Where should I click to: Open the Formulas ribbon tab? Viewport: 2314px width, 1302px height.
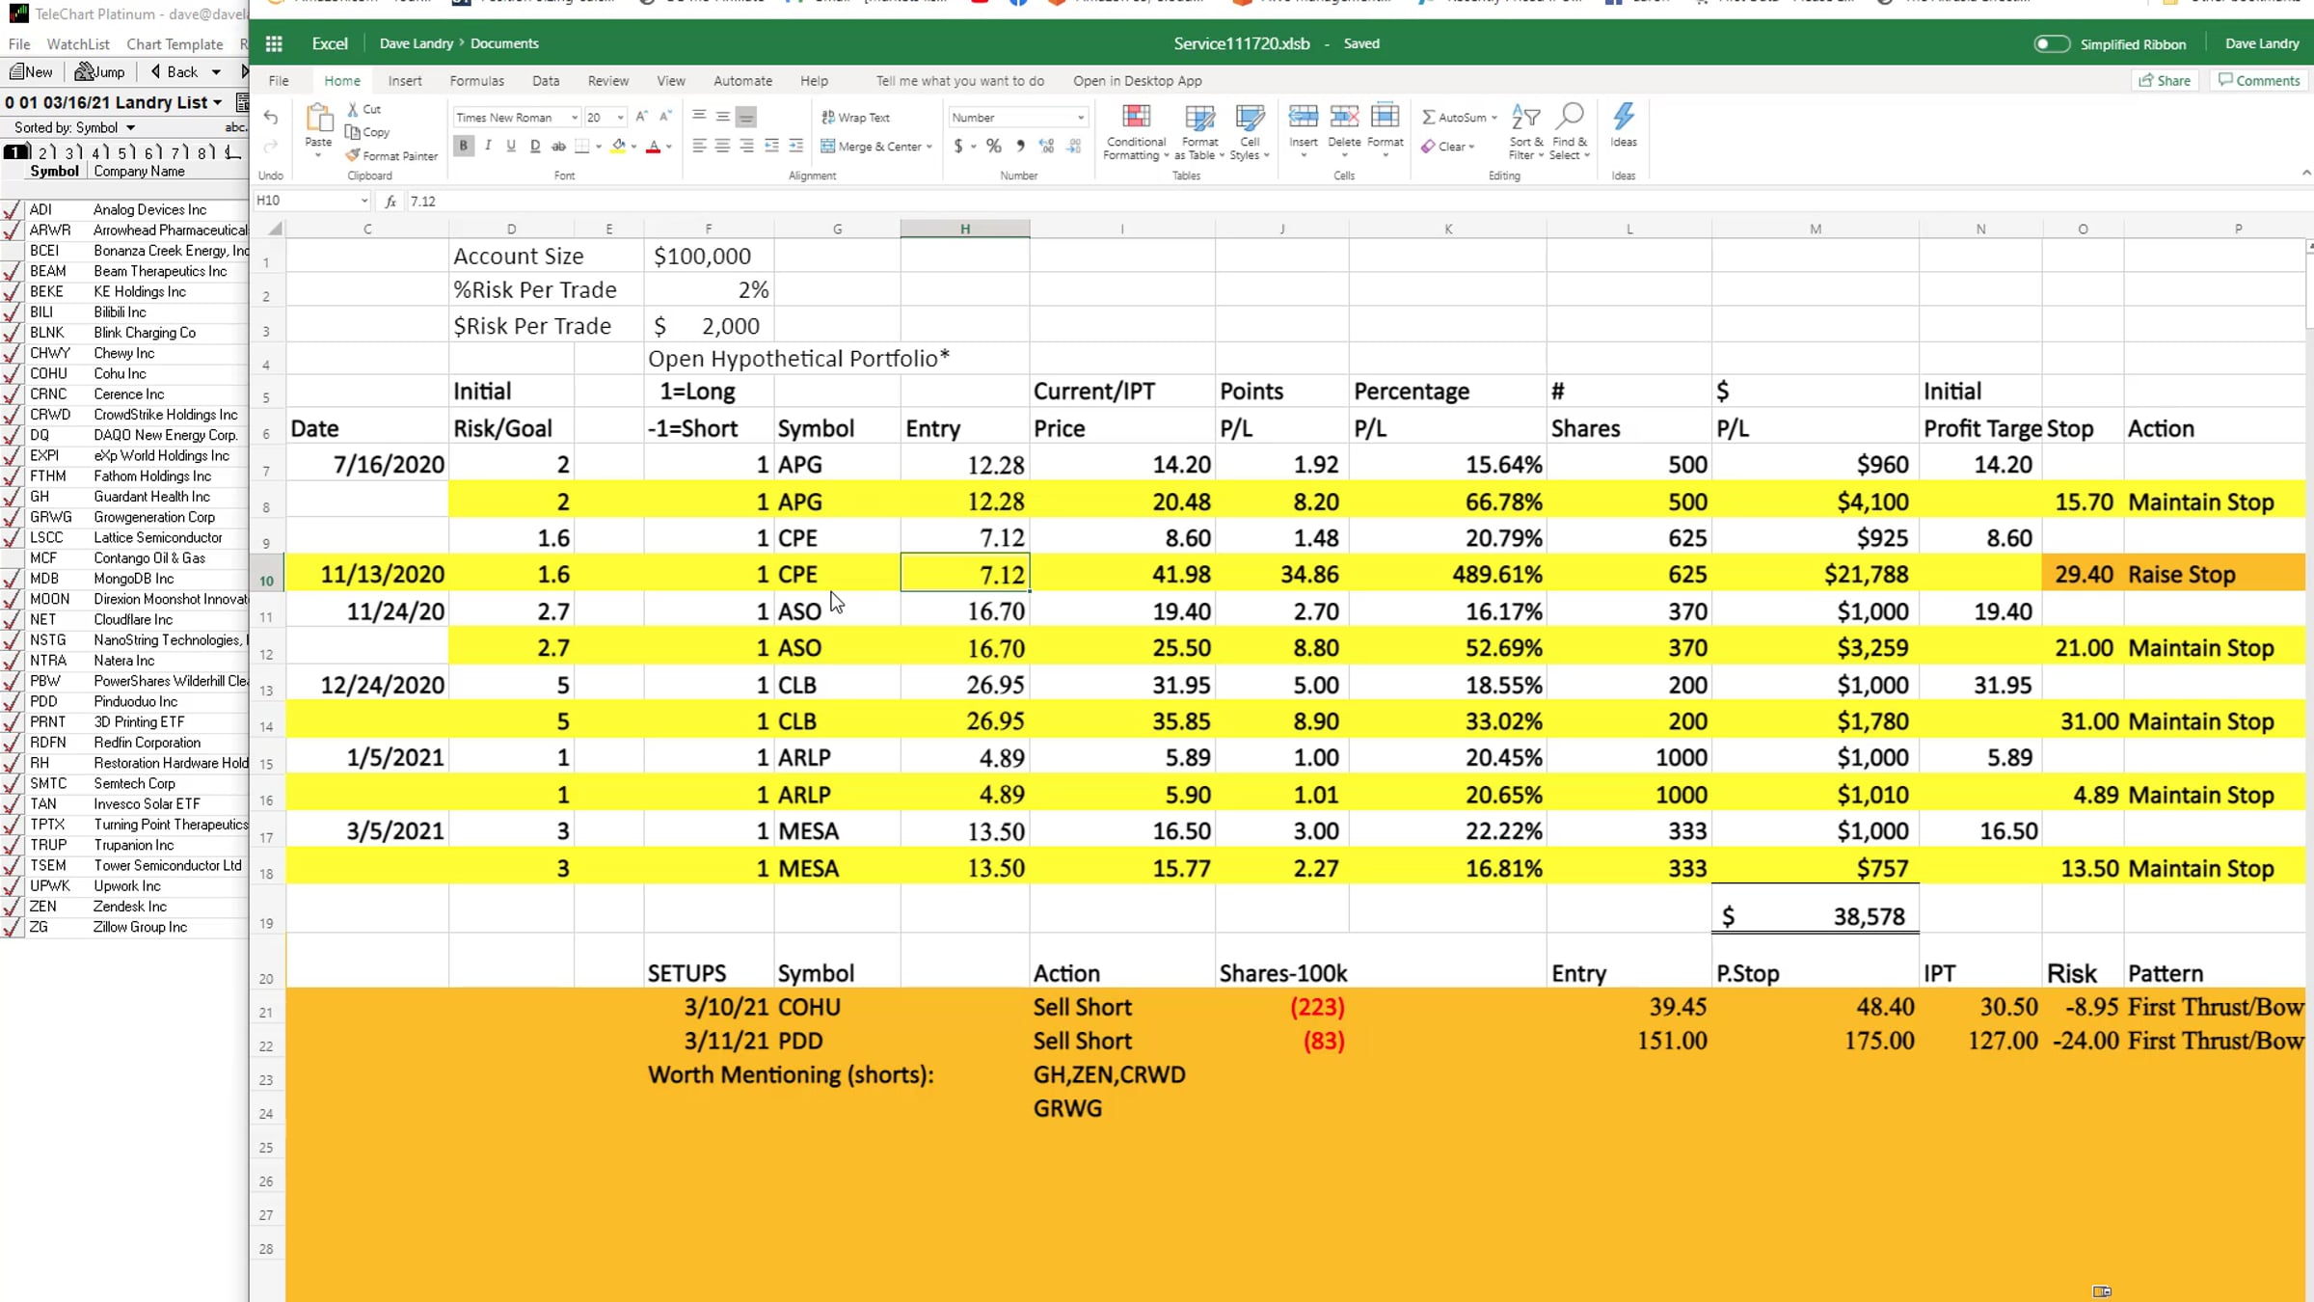tap(476, 81)
